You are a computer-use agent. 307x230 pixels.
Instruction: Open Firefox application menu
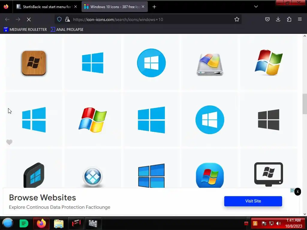[x=300, y=19]
